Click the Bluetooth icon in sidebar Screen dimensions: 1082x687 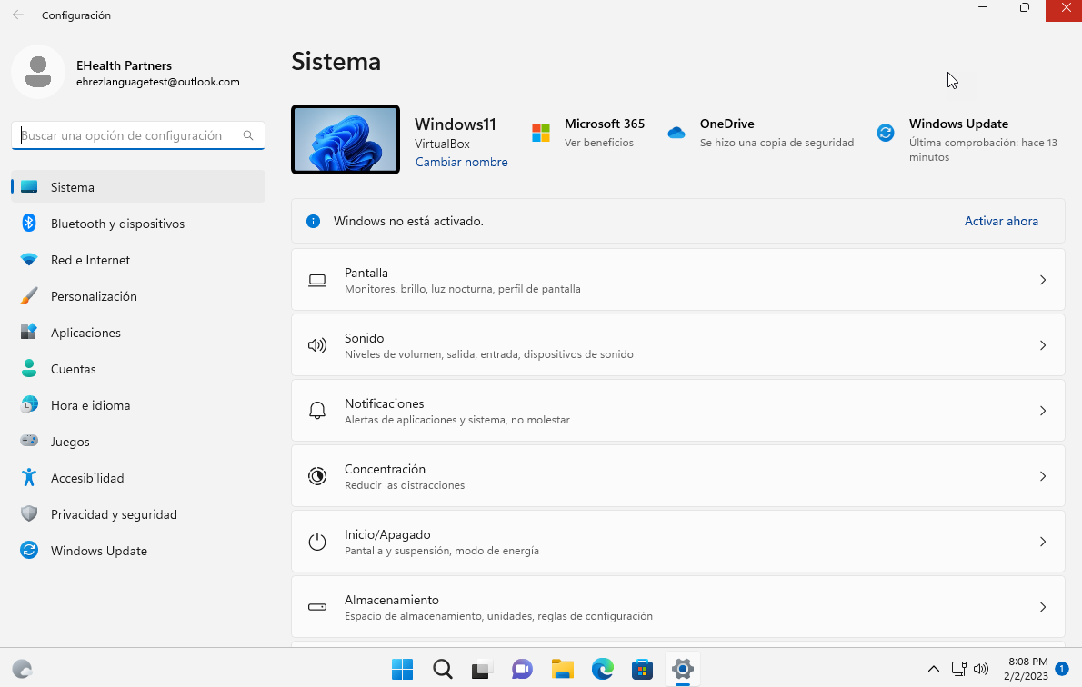[29, 223]
